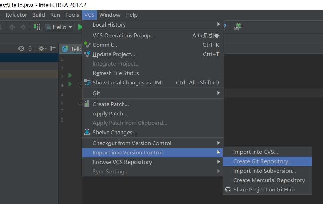The height and width of the screenshot is (204, 323).
Task: Click the Project Structure icon in toolbar
Action: point(238,27)
